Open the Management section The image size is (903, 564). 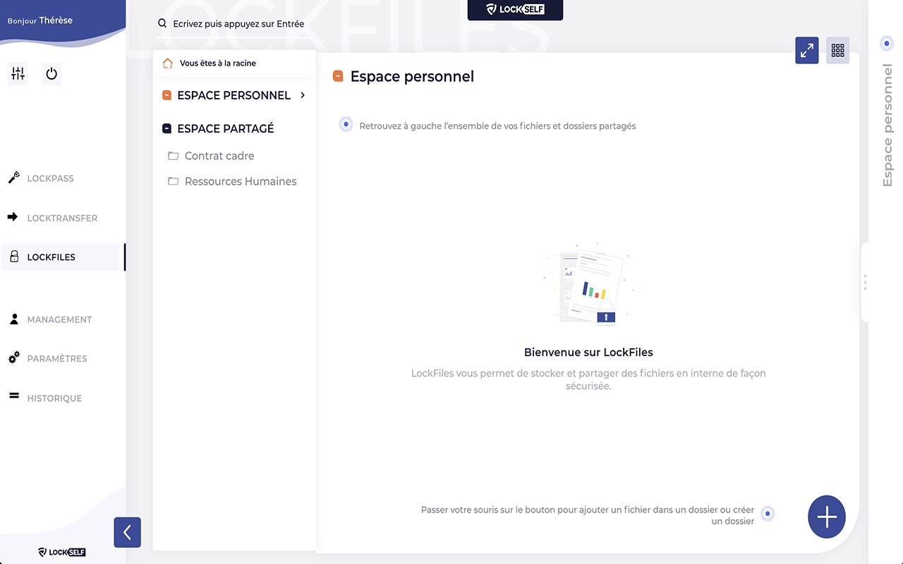(x=59, y=319)
